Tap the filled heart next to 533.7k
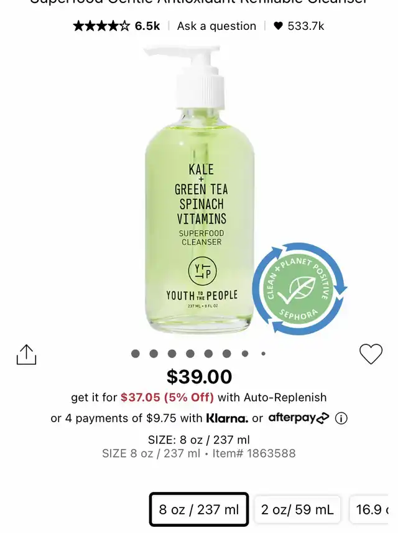Screen dimensions: 398x533 (x=278, y=26)
